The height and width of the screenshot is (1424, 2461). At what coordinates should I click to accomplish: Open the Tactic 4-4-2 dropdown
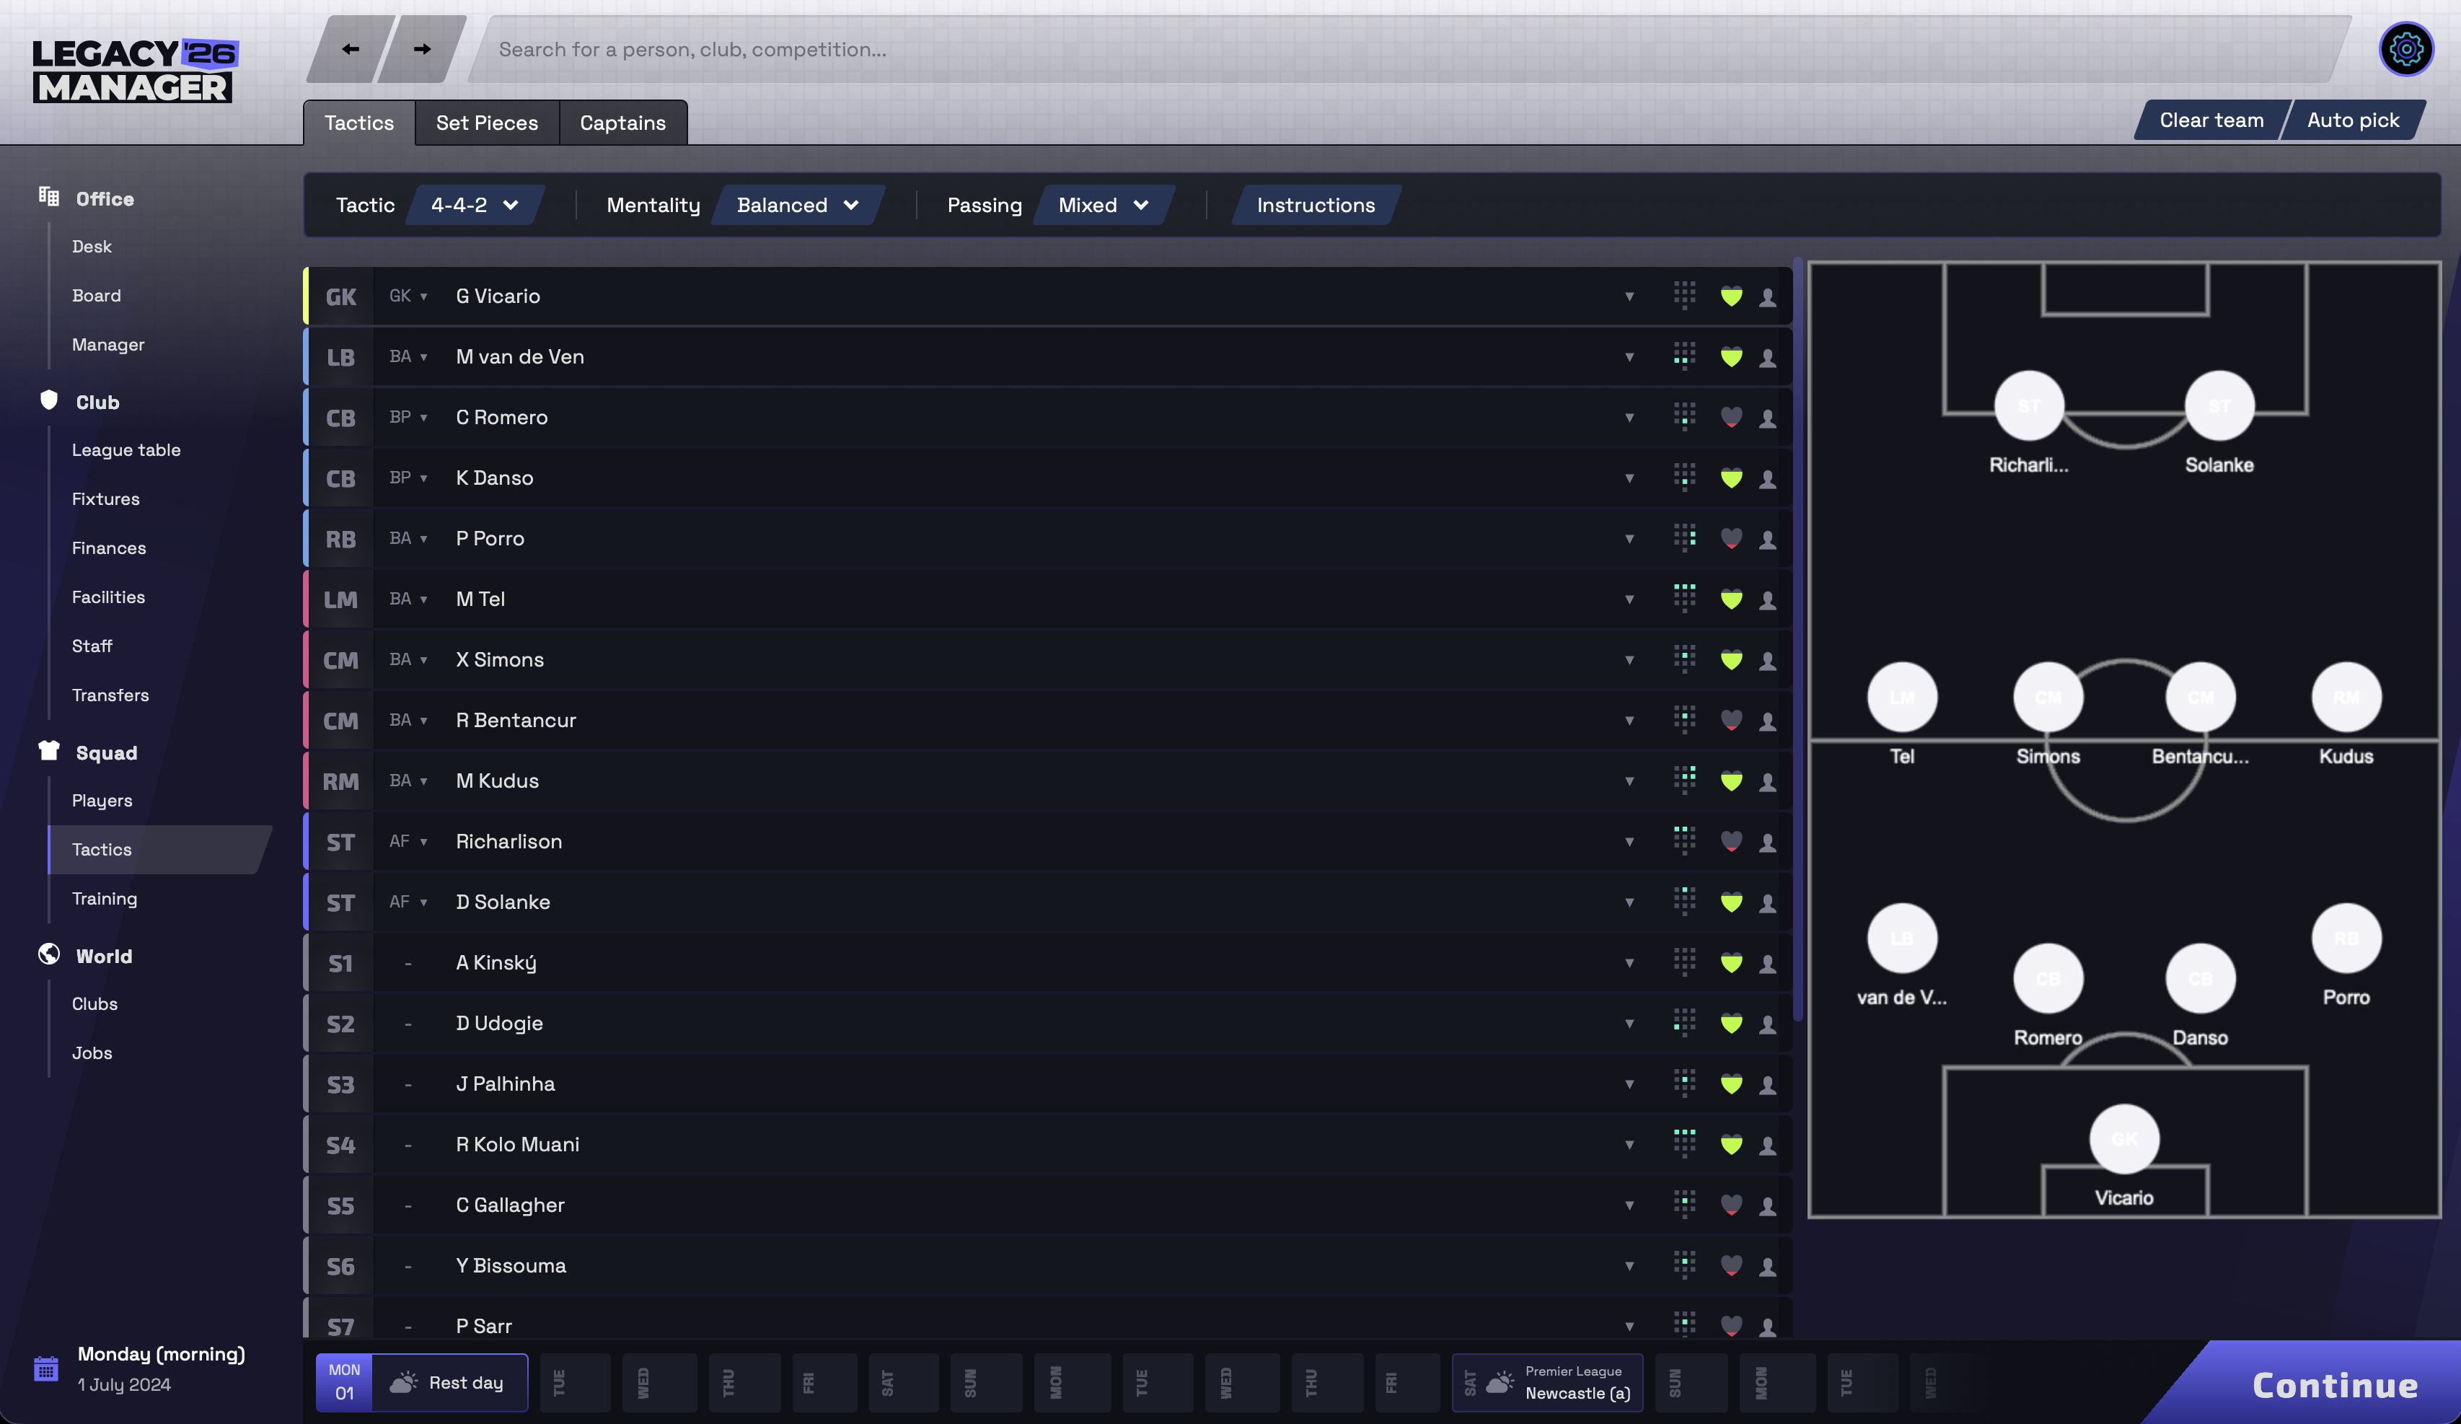[x=472, y=205]
